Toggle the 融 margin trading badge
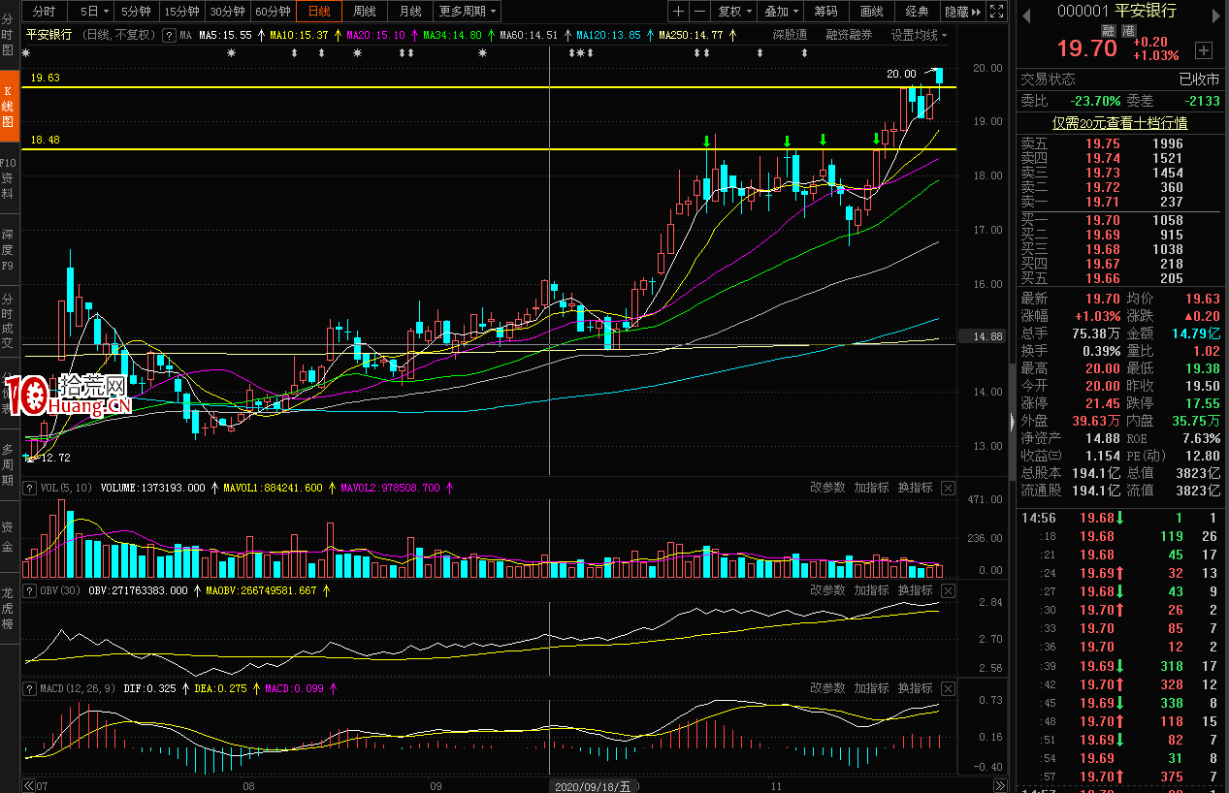The width and height of the screenshot is (1229, 793). click(1110, 31)
